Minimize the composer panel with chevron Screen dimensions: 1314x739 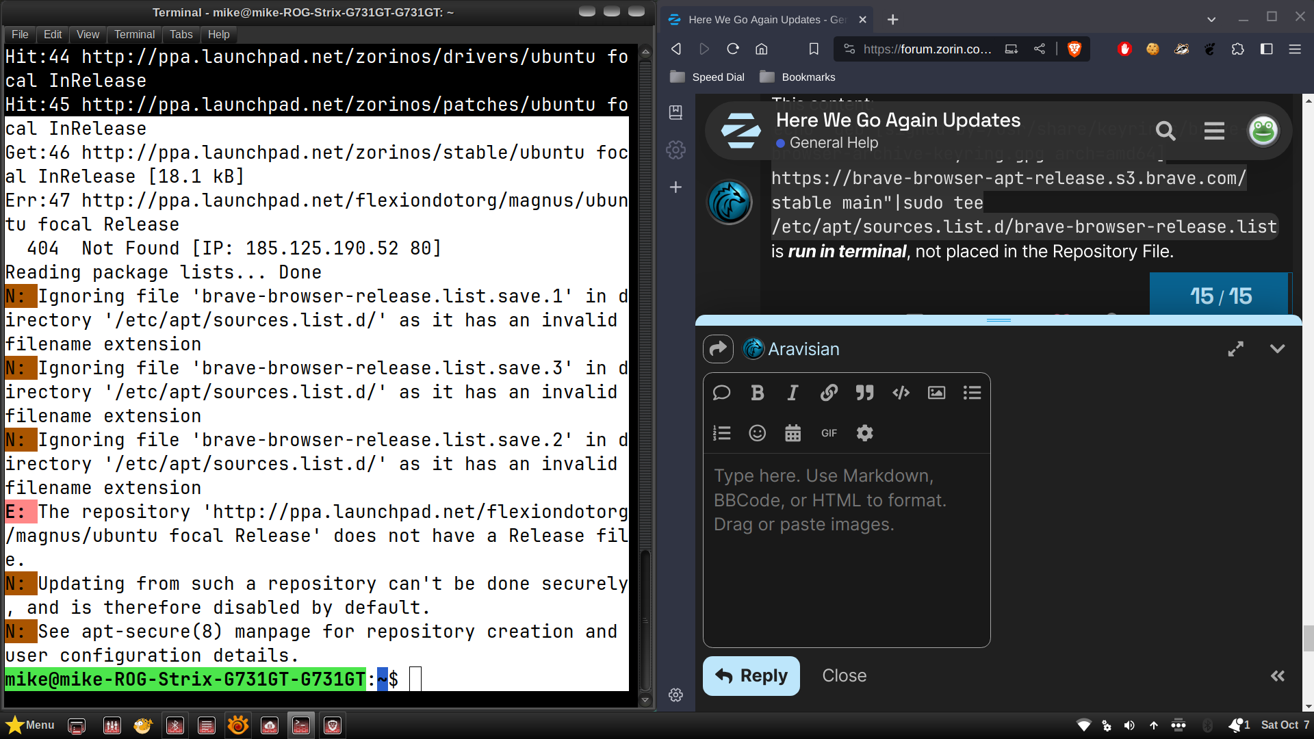(x=1277, y=349)
